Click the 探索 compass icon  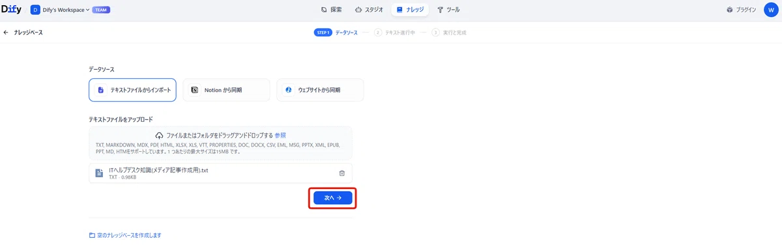(x=325, y=10)
